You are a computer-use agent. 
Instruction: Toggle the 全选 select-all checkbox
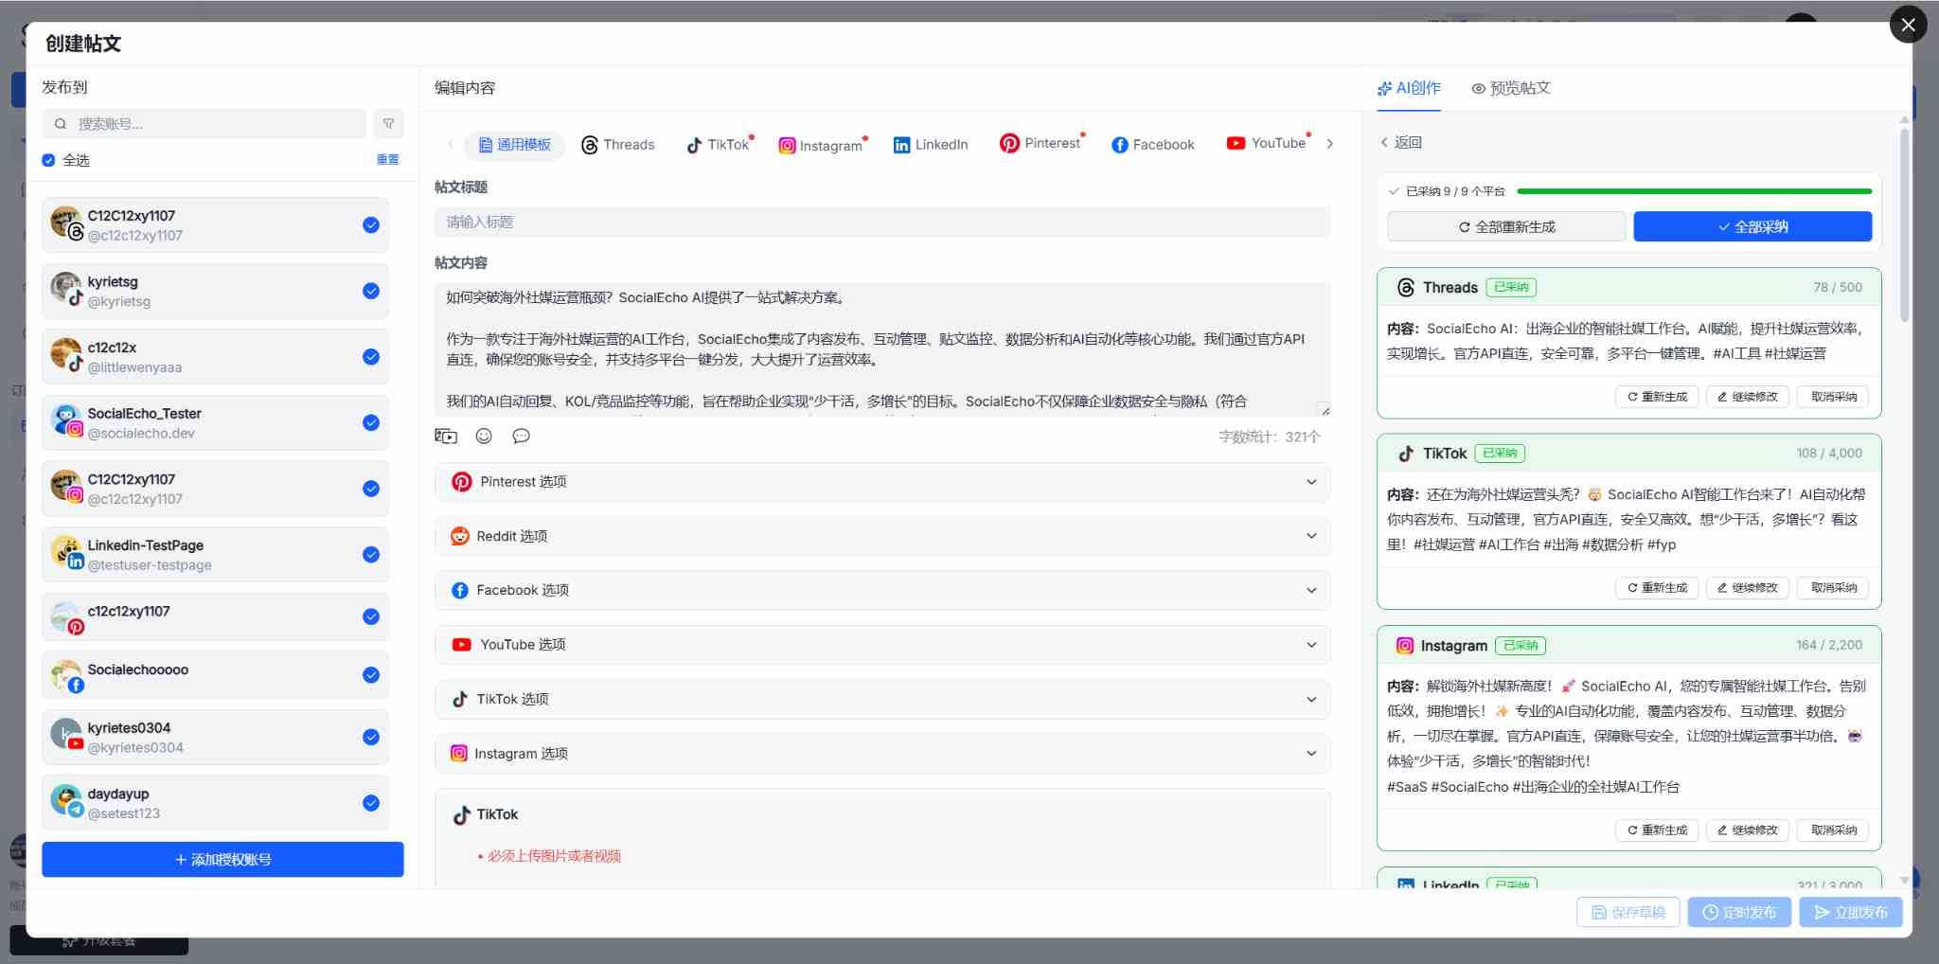[48, 160]
